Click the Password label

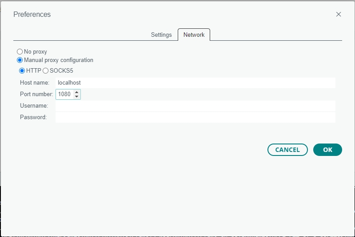pos(33,117)
